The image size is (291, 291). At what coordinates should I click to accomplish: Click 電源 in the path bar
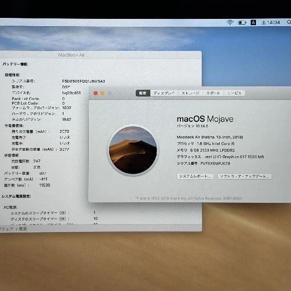pos(23,229)
